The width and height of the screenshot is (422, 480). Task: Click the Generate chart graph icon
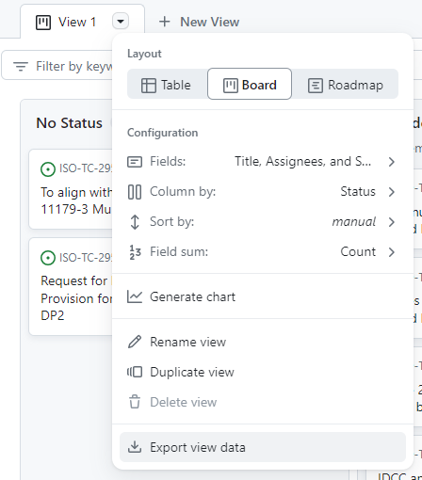(135, 296)
